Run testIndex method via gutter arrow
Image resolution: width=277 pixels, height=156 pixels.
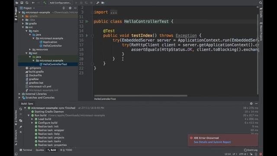tap(87, 36)
